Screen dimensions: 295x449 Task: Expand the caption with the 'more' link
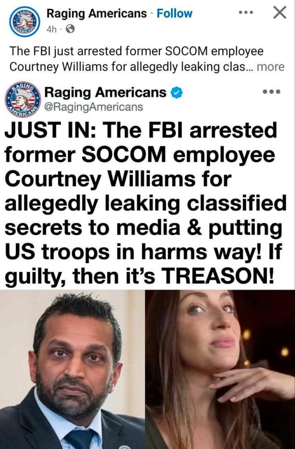coord(270,67)
